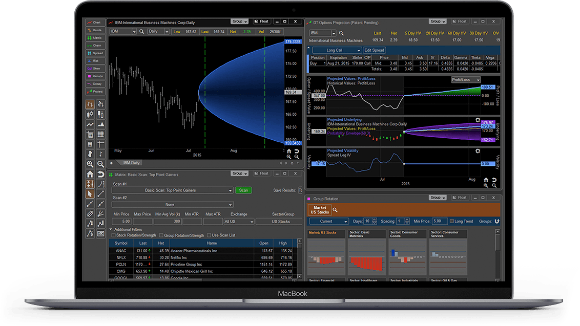This screenshot has width=580, height=326.
Task: Switch to candlestick chart style
Action: (x=90, y=114)
